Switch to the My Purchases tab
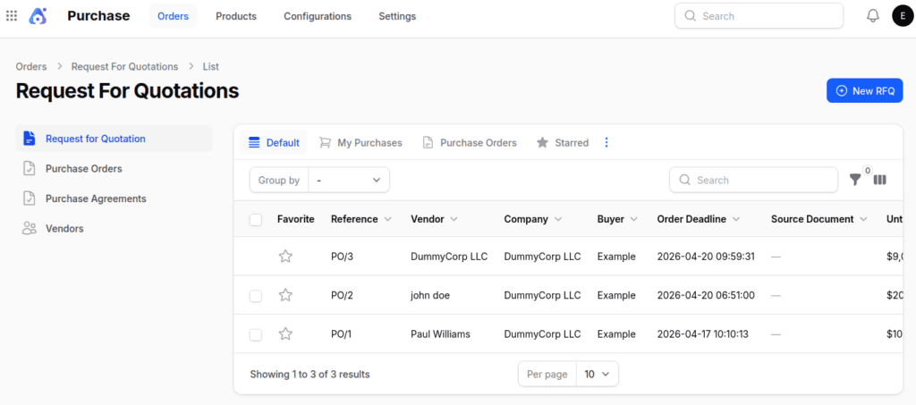 click(x=360, y=142)
